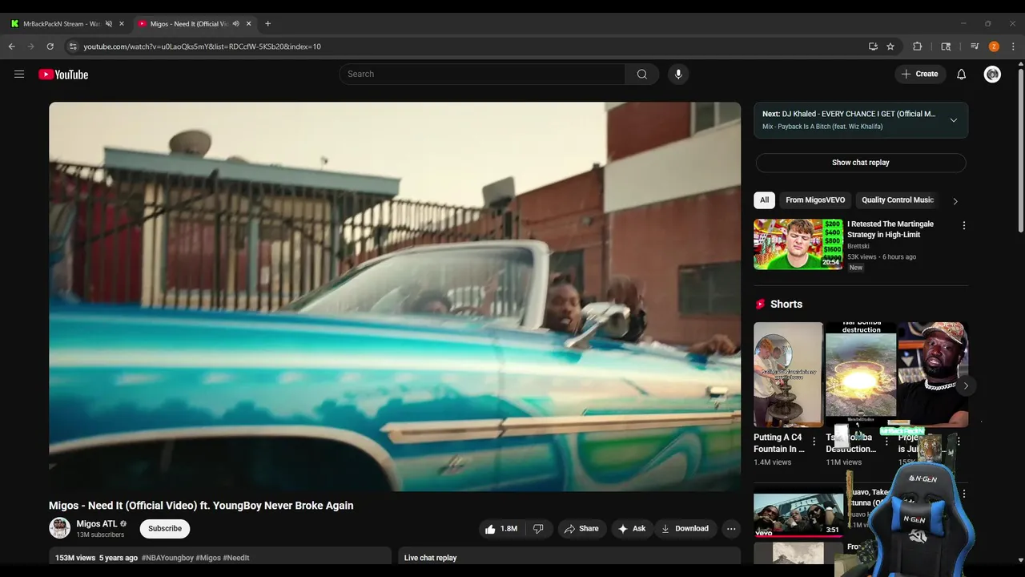Subscribe to Migos ATL channel
The image size is (1025, 577).
click(165, 529)
